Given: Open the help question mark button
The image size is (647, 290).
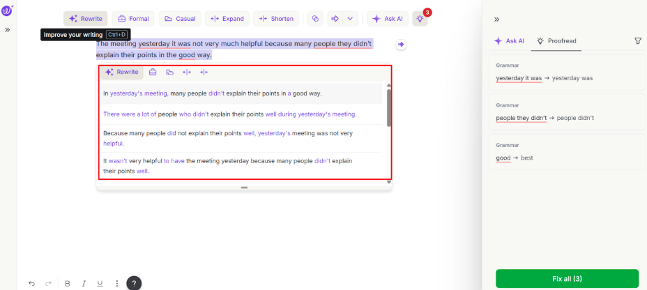Looking at the screenshot, I should [134, 283].
